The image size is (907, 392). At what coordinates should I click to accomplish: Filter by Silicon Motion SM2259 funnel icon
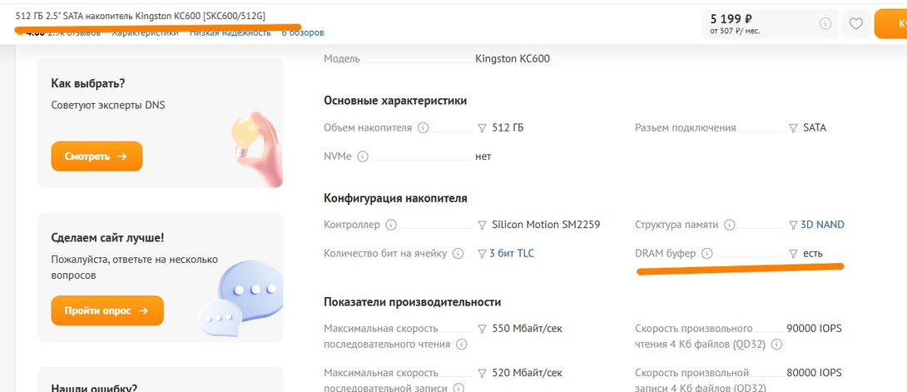click(x=482, y=225)
